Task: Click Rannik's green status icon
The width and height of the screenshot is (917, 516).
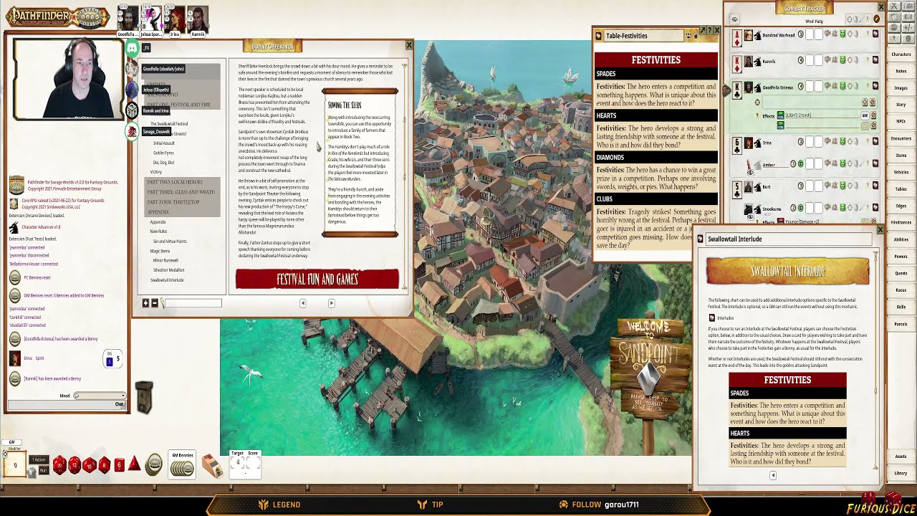Action: [x=844, y=60]
